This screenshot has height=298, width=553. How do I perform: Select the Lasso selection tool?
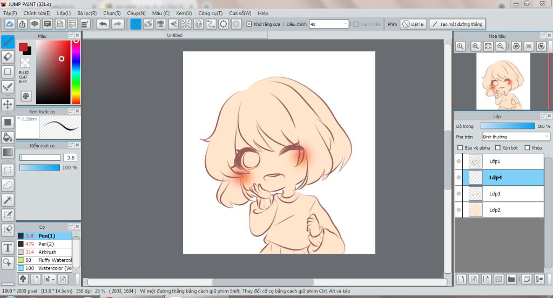tap(8, 185)
